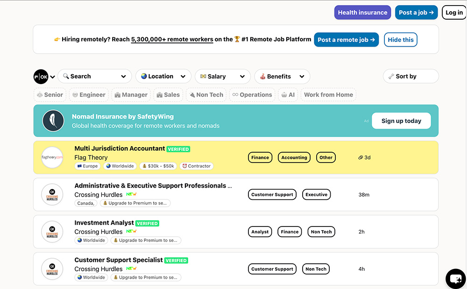Screen dimensions: 467x289
Task: Open the Benefits filter dropdown
Action: pos(283,76)
